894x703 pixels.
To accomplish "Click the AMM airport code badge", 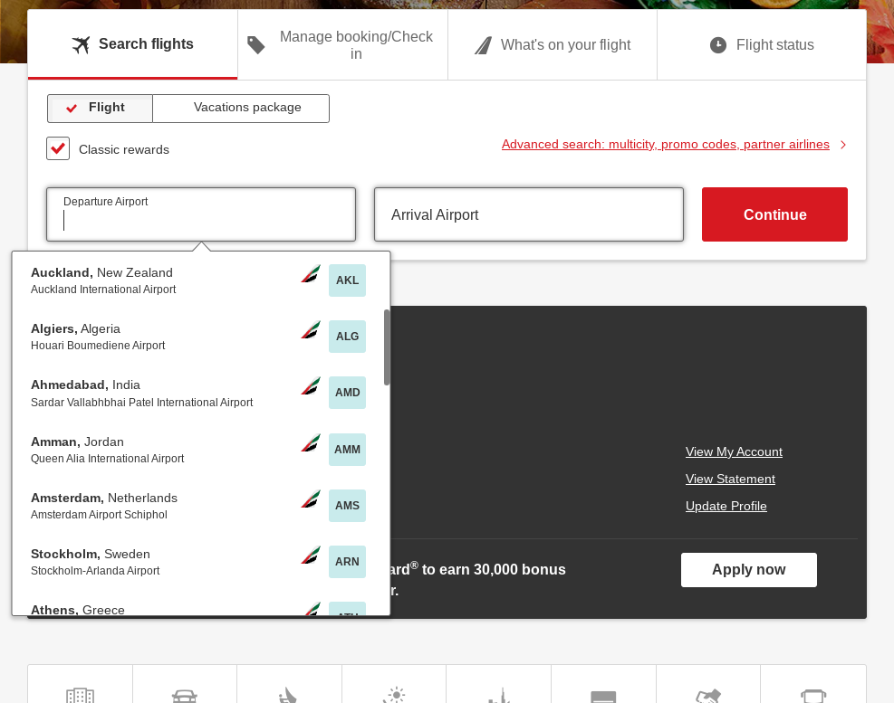I will (x=347, y=450).
